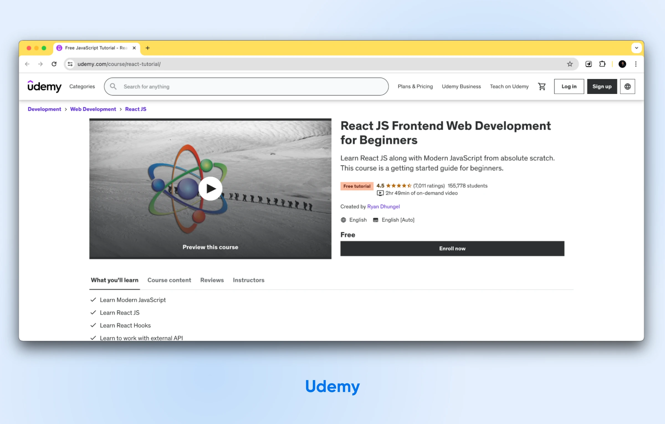Image resolution: width=665 pixels, height=424 pixels.
Task: Go back with browser back arrow
Action: point(27,64)
